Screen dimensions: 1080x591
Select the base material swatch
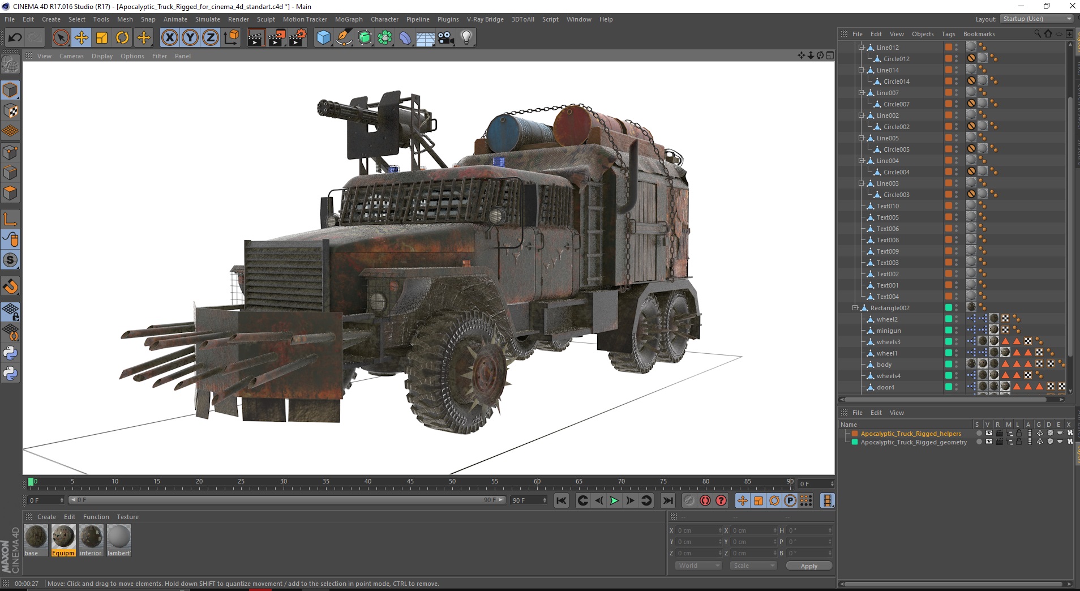(x=36, y=541)
